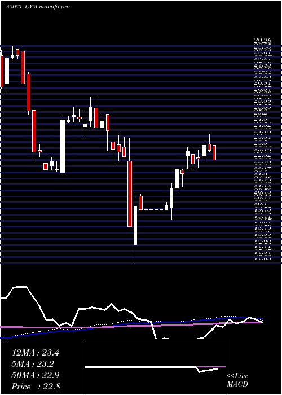Click the white candle with the lowest wick
The height and width of the screenshot is (395, 282).
[x=135, y=226]
